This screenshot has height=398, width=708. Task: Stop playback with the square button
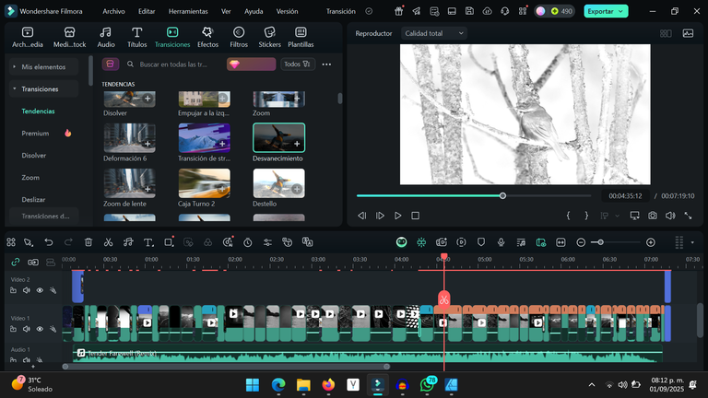click(416, 216)
